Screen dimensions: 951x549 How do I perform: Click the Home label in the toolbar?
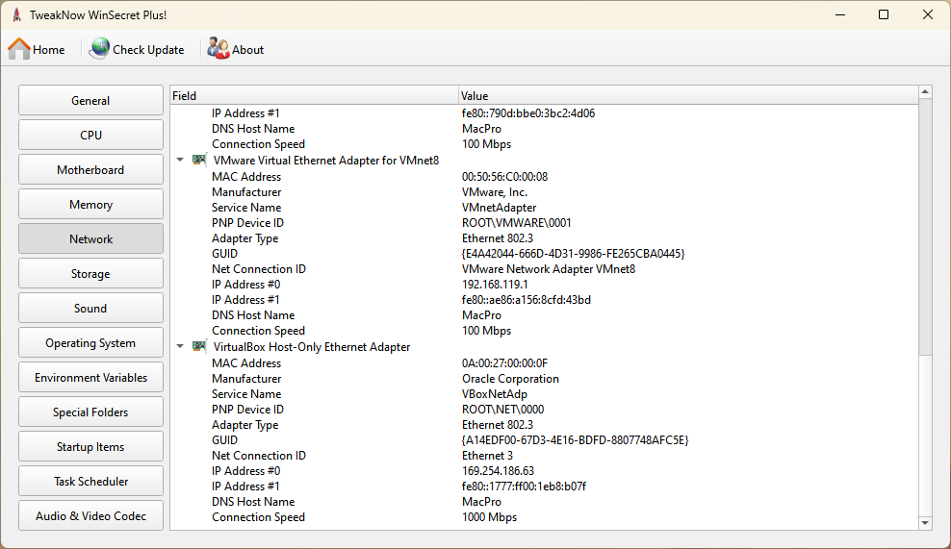point(48,50)
